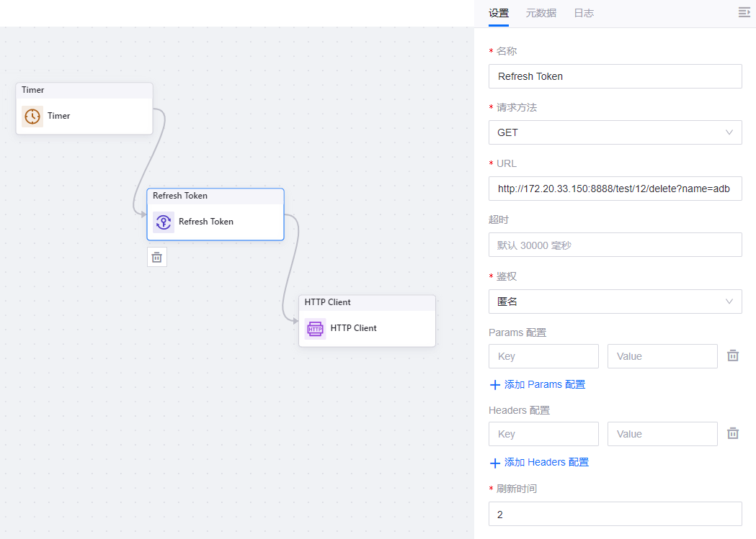Screen dimensions: 756x539
Task: Click the Timer clock icon
Action: [32, 116]
